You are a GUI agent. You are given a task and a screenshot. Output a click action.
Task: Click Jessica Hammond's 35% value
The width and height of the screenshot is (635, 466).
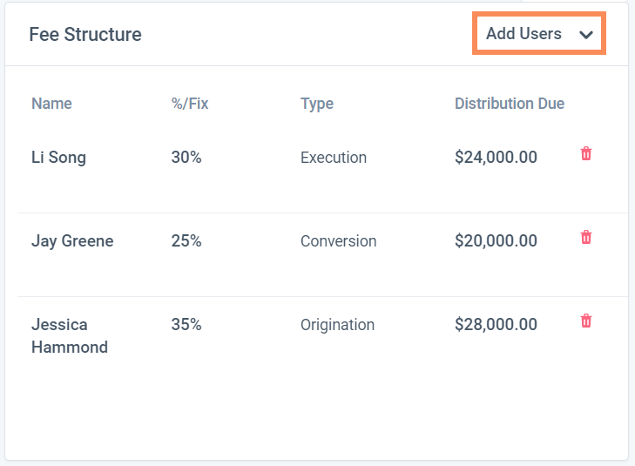186,325
